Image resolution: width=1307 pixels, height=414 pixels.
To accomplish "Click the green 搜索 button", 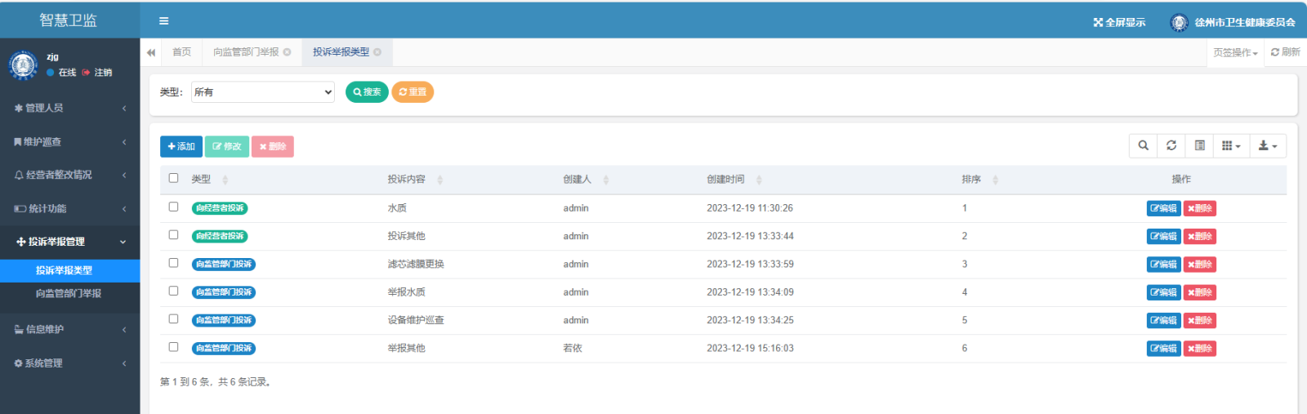I will point(367,92).
